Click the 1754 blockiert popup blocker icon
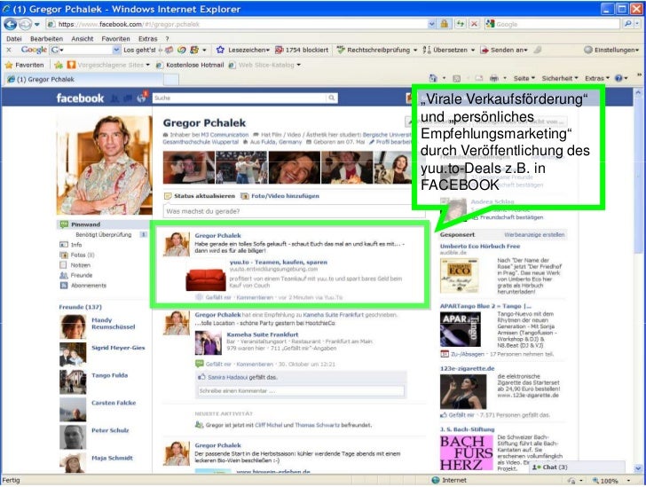This screenshot has height=487, width=646. 279,50
